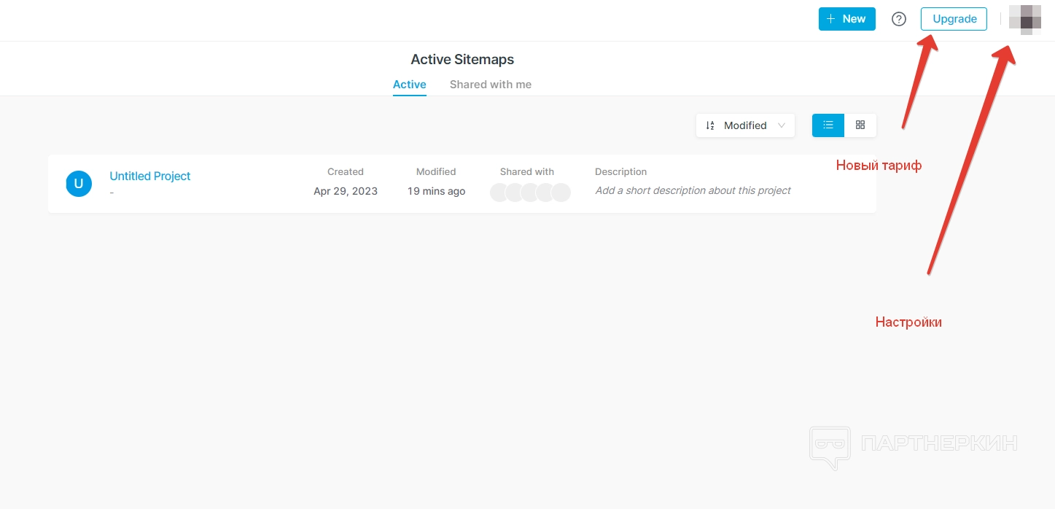Select the Active tab
Screen dimensions: 1055x509
(x=409, y=85)
